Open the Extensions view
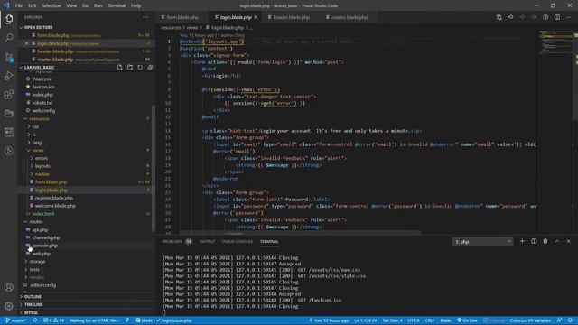This screenshot has height=325, width=578. [x=8, y=95]
